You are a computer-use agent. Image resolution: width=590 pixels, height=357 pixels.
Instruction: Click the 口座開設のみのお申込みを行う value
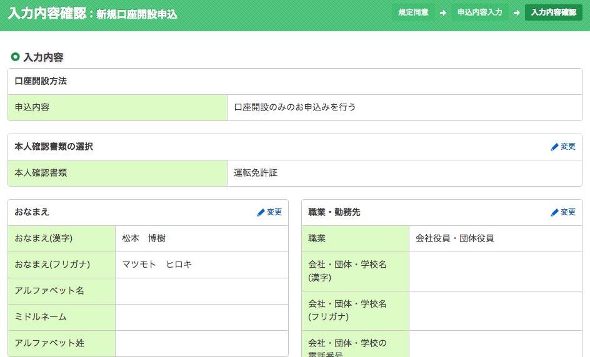[x=295, y=107]
